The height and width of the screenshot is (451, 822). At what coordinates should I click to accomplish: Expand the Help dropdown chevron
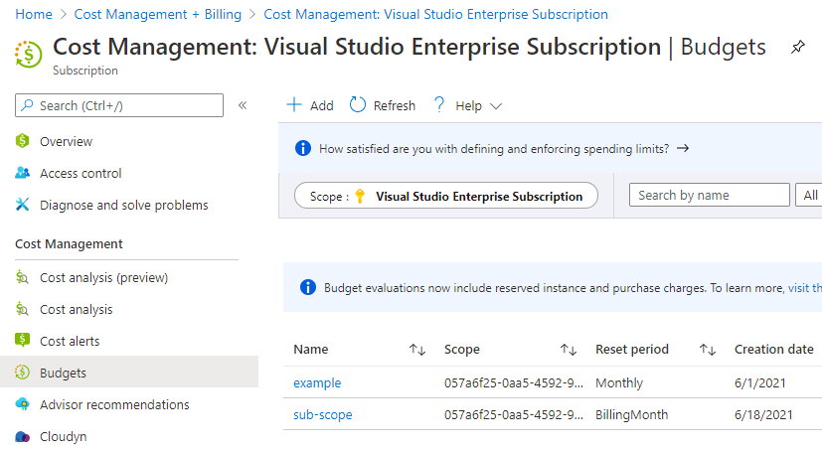coord(496,106)
